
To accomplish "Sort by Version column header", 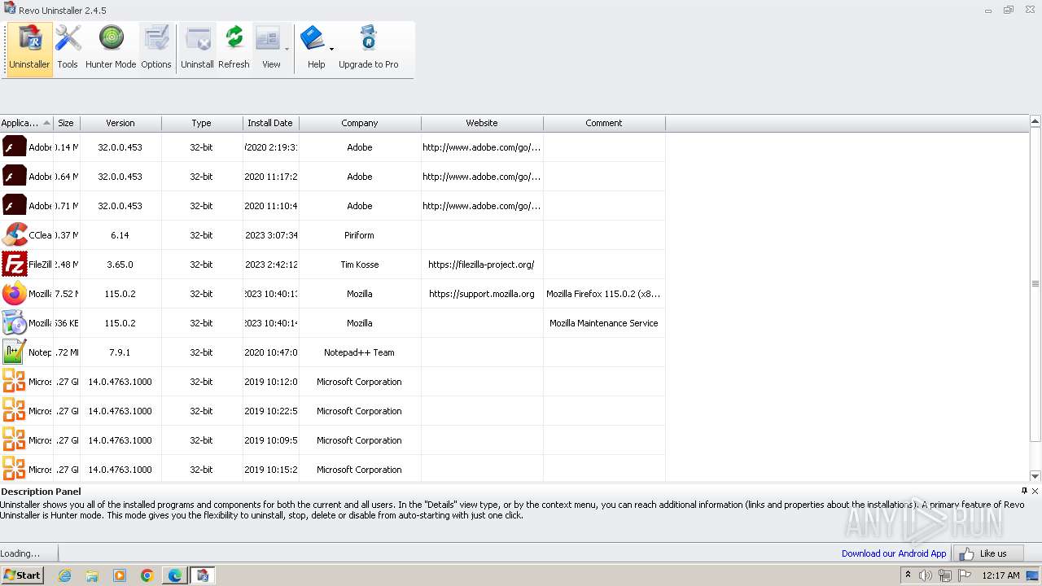I will (x=120, y=123).
